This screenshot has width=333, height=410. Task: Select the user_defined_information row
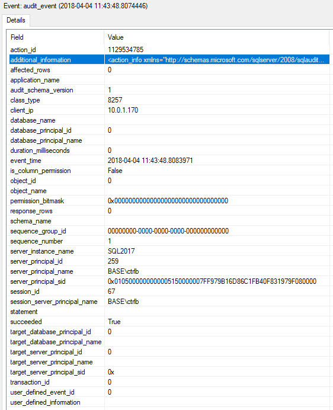[169, 402]
